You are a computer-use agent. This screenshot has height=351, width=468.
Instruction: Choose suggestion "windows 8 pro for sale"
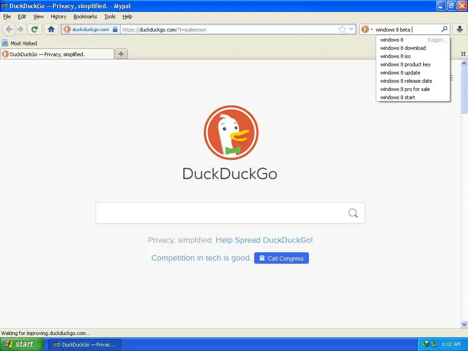click(413, 89)
